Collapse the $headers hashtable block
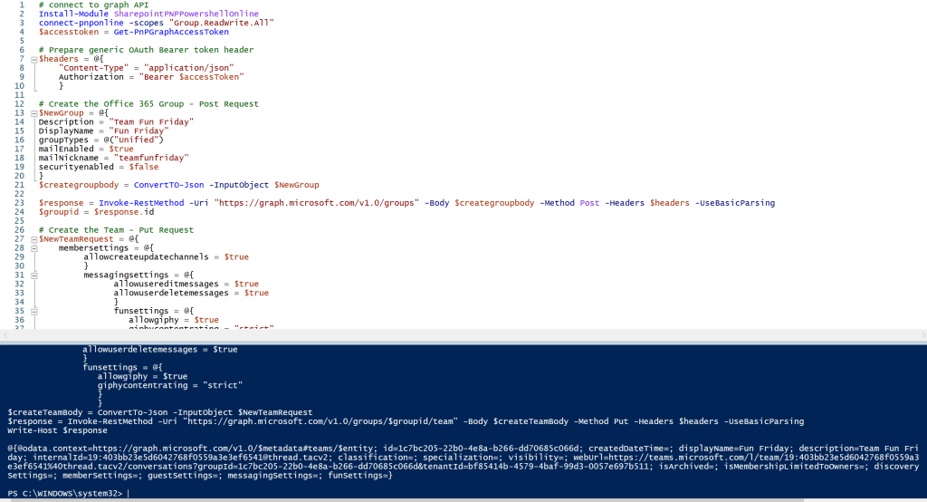This screenshot has width=927, height=502. coord(33,59)
